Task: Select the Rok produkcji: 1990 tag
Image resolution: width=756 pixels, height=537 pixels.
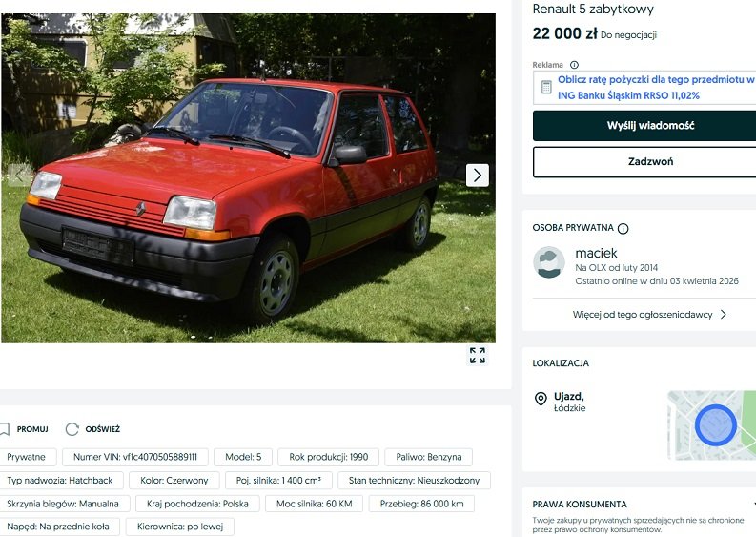Action: coord(328,457)
